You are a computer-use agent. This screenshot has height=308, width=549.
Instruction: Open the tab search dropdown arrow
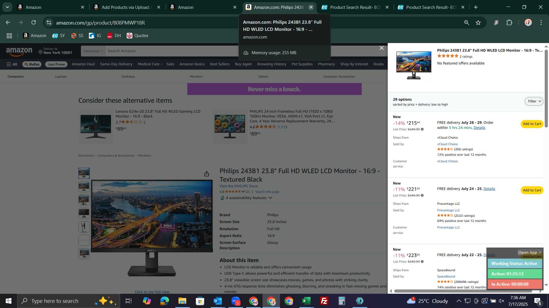point(7,7)
